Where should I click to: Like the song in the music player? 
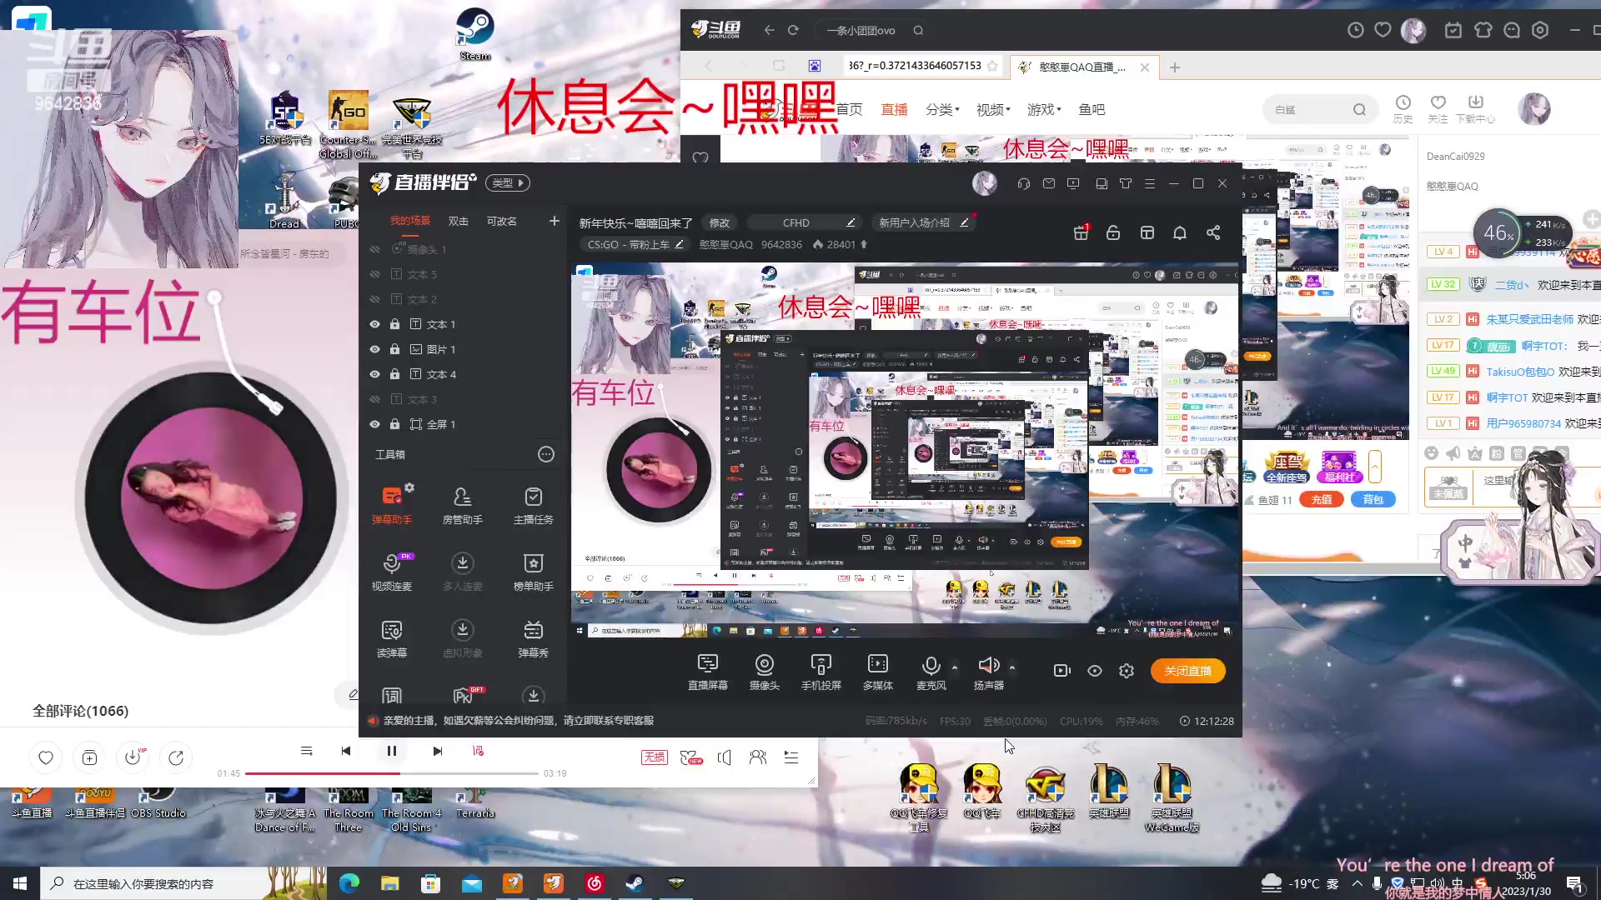coord(46,757)
